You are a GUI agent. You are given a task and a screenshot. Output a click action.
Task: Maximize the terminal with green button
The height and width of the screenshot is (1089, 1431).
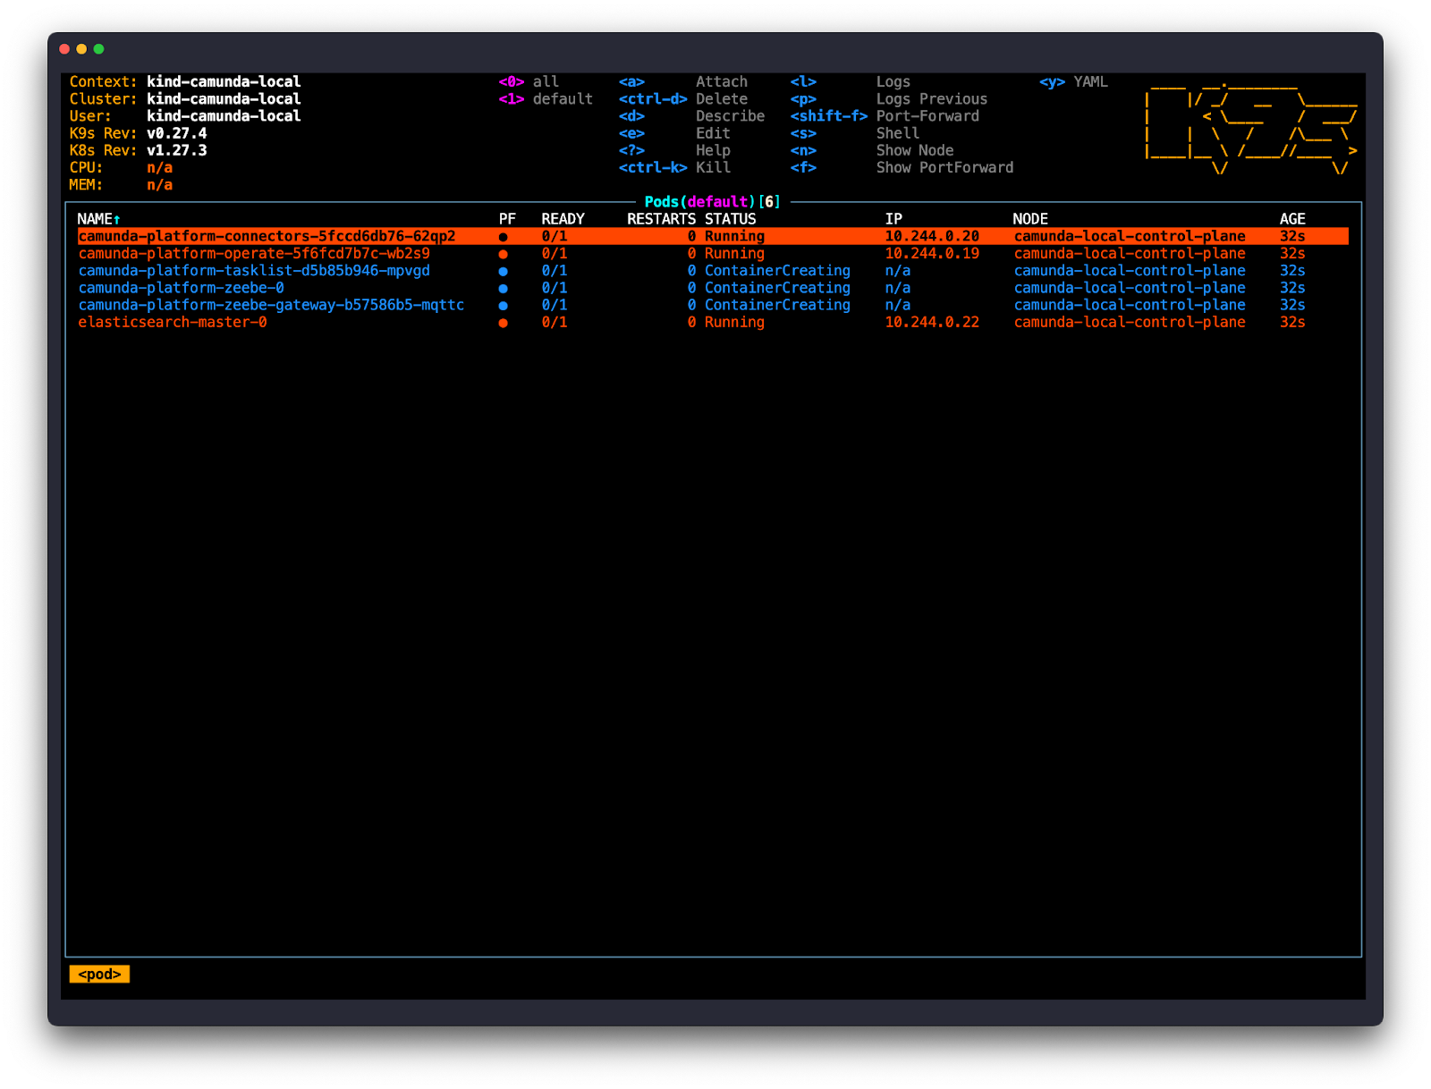click(x=99, y=49)
